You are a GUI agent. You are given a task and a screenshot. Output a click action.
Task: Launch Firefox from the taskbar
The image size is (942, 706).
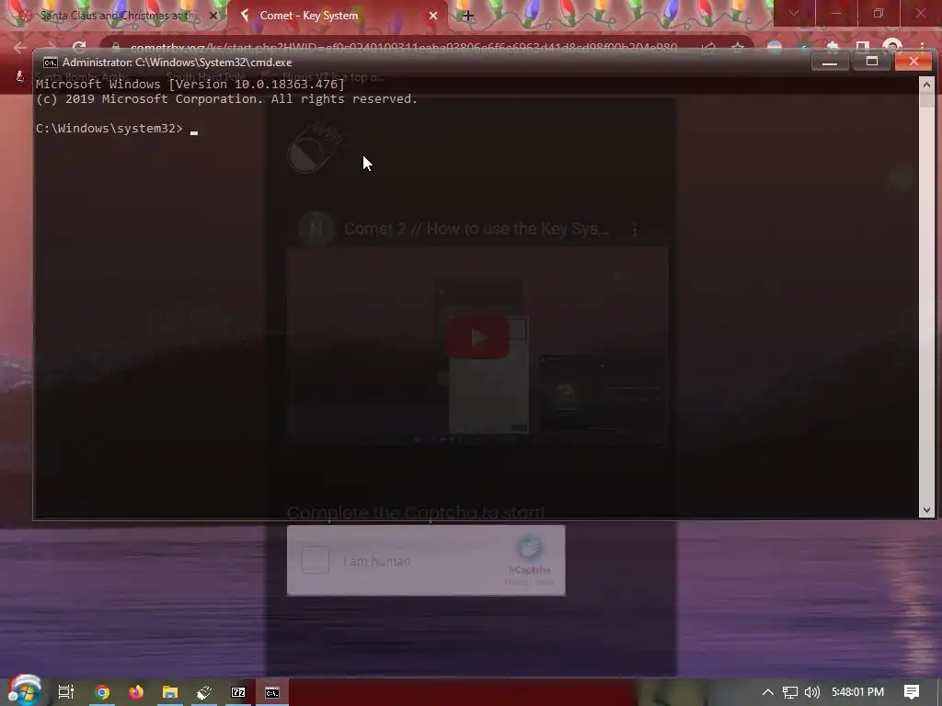(136, 692)
